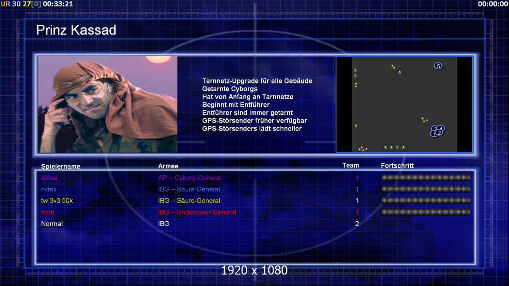Click nvrsk's loading progress bar

pyautogui.click(x=426, y=189)
